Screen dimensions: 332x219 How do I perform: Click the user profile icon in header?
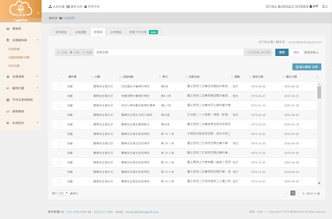pyautogui.click(x=311, y=6)
